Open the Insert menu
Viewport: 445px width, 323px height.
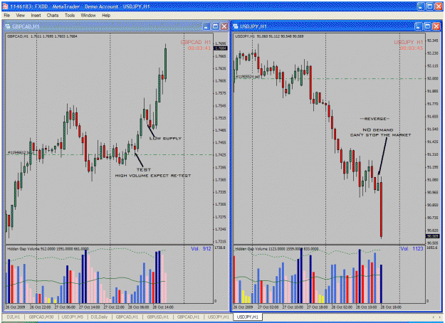coord(36,16)
